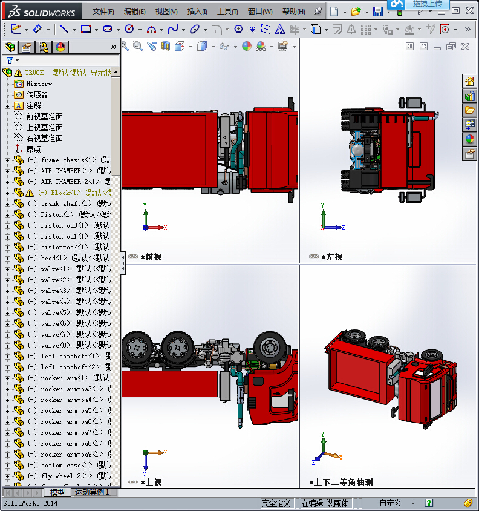Viewport: 479px width, 511px height.
Task: Open the display style dropdown arrow
Action: pyautogui.click(x=213, y=47)
